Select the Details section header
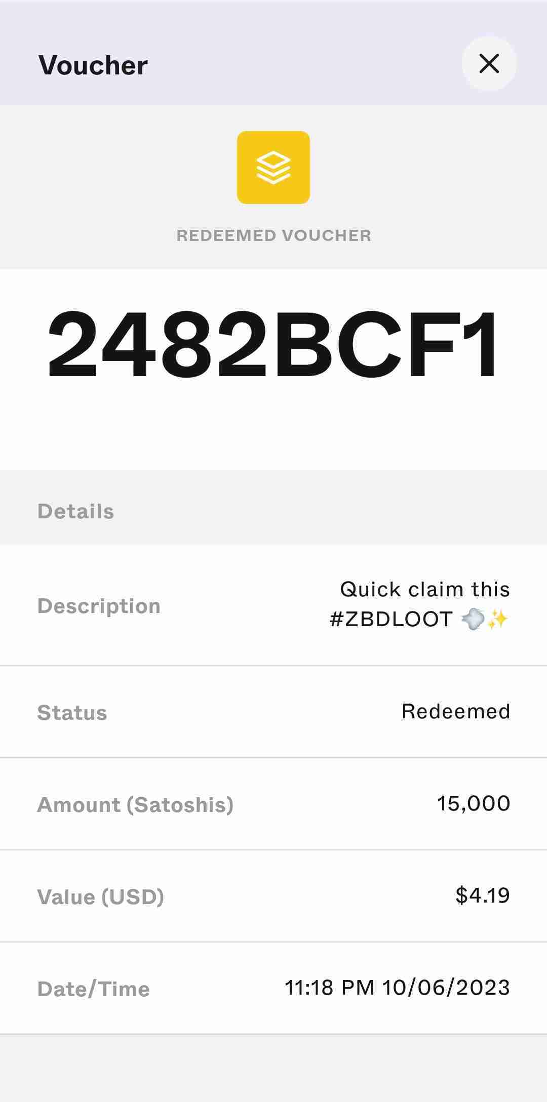The image size is (547, 1102). tap(76, 511)
